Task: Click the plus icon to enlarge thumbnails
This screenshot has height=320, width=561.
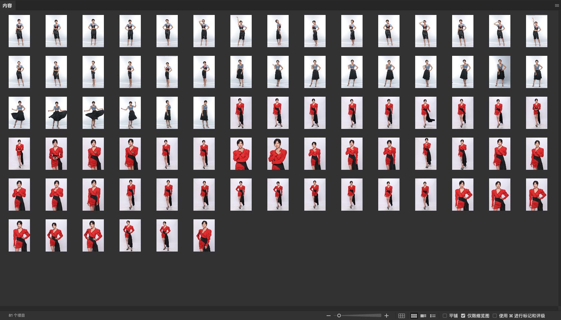Action: (x=387, y=316)
